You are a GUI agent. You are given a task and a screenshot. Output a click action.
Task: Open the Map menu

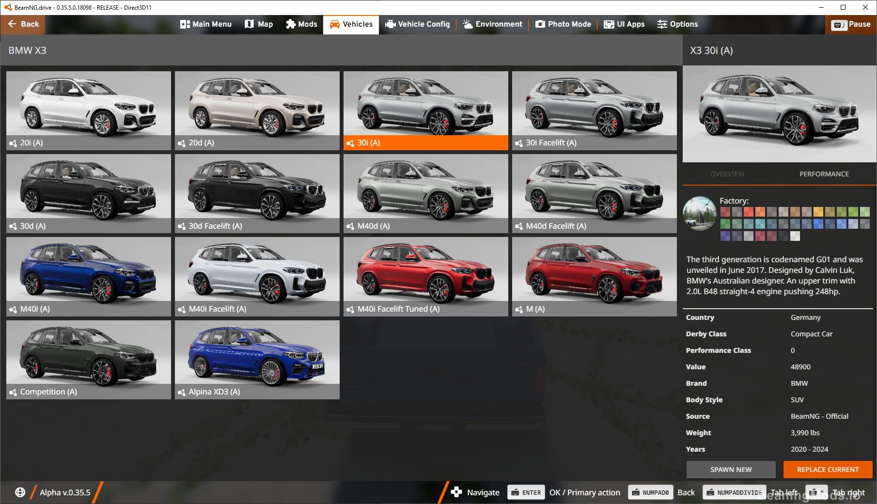[259, 24]
